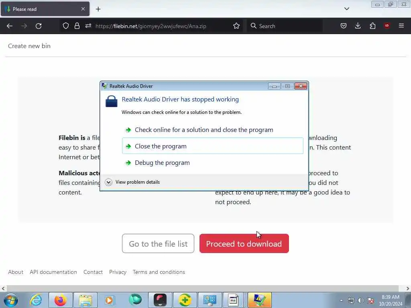This screenshot has width=411, height=308.
Task: Bookmark this page with the star icon
Action: point(236,26)
